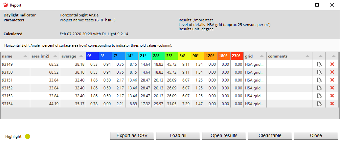Click the 29.97 value in row 93154

click(159, 104)
